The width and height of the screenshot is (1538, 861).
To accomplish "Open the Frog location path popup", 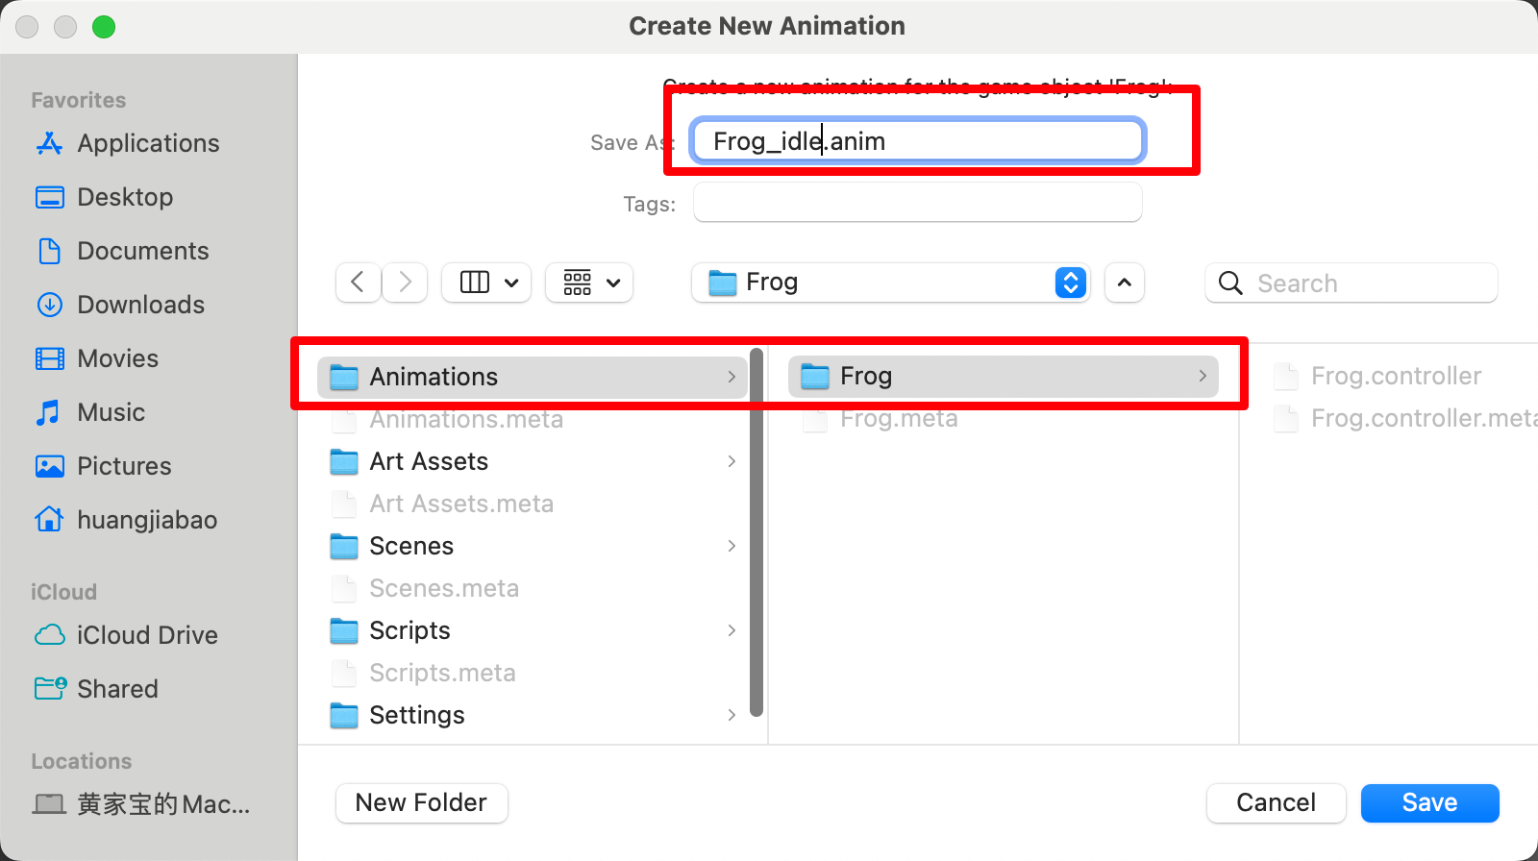I will click(x=890, y=283).
